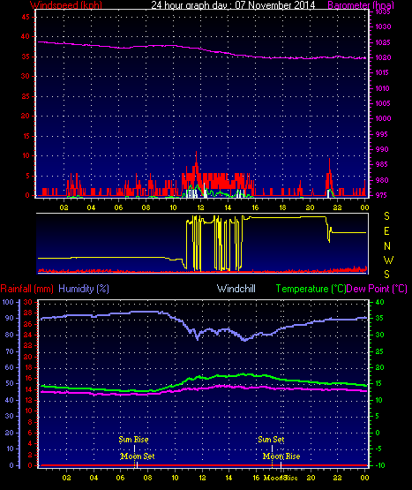Viewport: 412px width, 490px height.
Task: Select 6 on the Rainfall axis
Action: tap(30, 433)
